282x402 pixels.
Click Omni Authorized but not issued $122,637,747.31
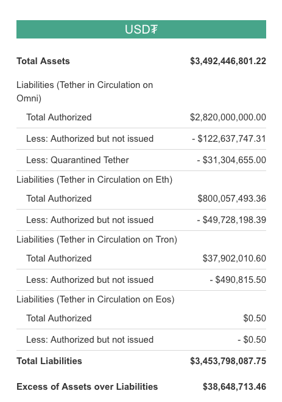[229, 139]
